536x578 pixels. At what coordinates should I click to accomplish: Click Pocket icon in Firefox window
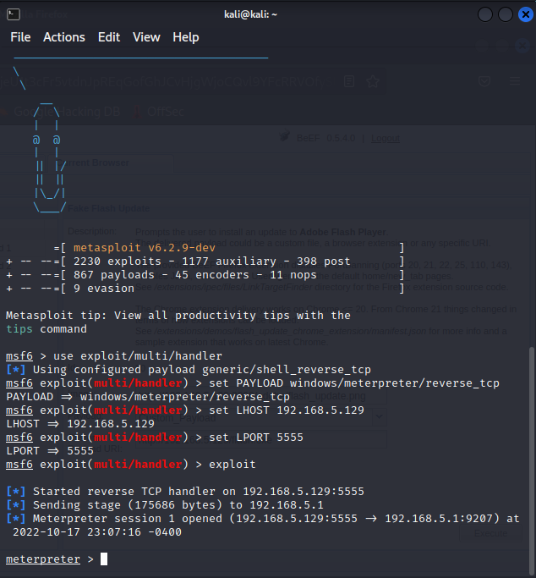484,81
